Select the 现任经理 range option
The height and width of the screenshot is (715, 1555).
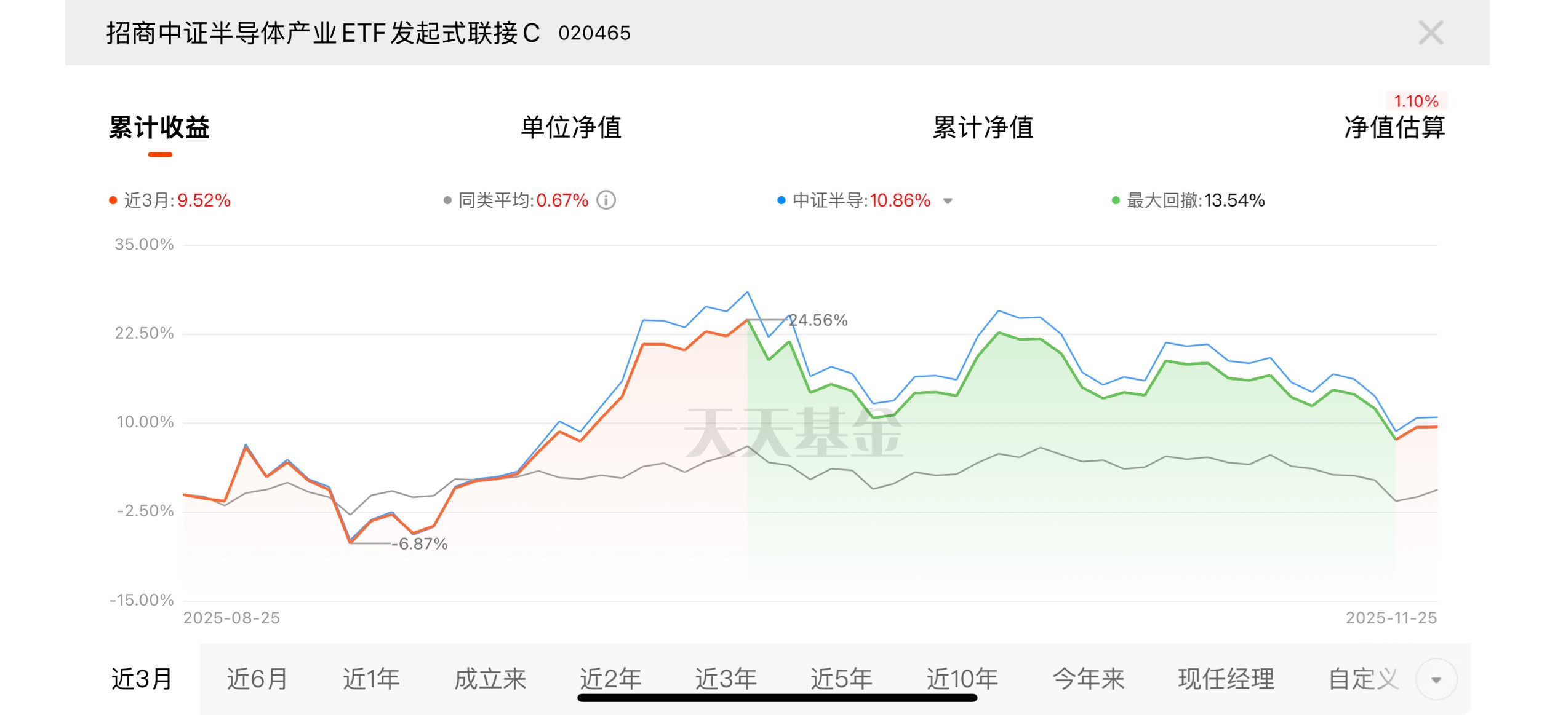tap(1226, 679)
